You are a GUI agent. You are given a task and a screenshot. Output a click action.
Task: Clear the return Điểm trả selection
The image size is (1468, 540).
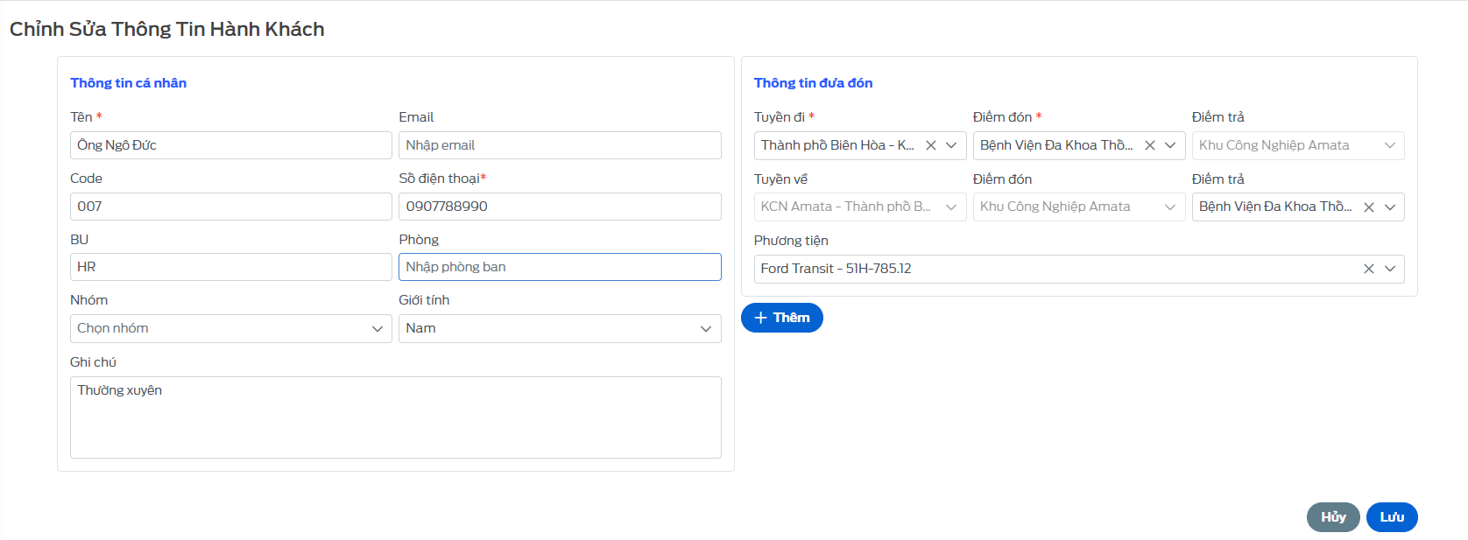click(1369, 207)
